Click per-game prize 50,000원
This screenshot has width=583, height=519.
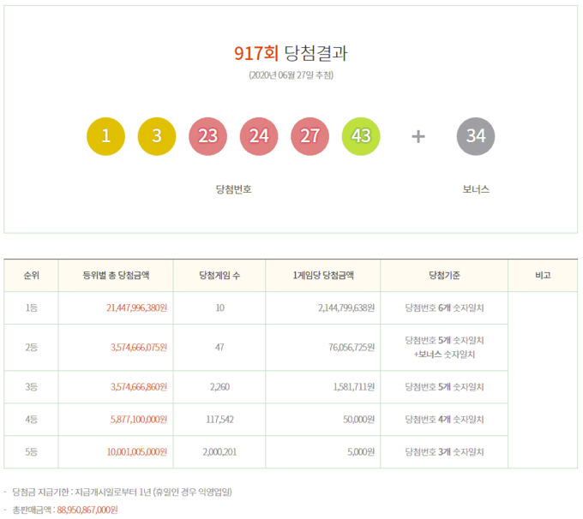(x=358, y=420)
